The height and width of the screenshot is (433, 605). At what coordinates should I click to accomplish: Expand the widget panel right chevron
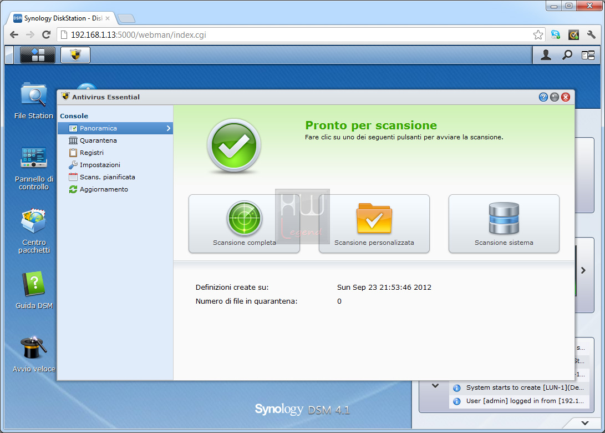click(x=583, y=270)
